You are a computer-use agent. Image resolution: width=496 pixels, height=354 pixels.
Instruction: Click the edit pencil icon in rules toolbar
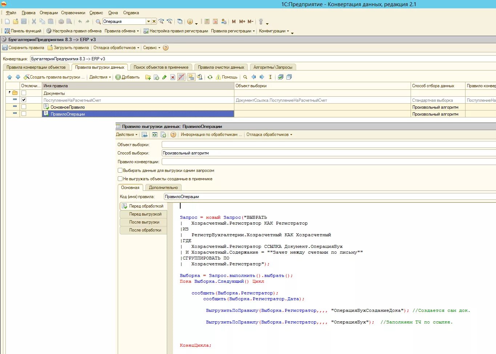pos(164,77)
